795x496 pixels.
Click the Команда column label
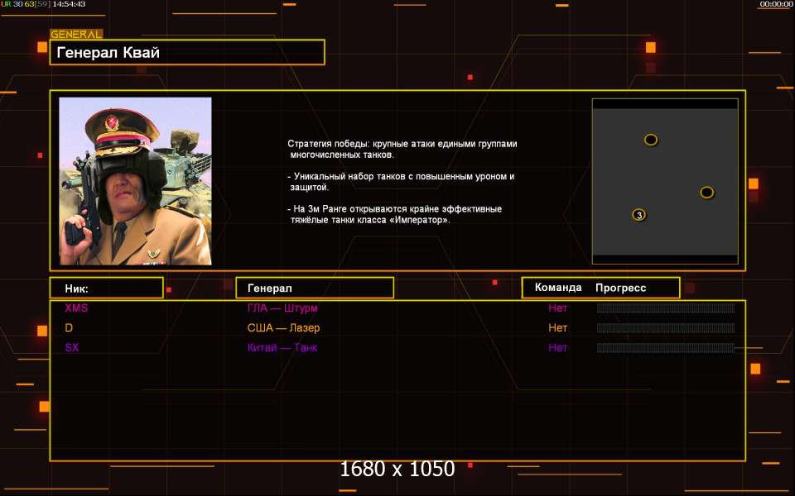(x=557, y=288)
